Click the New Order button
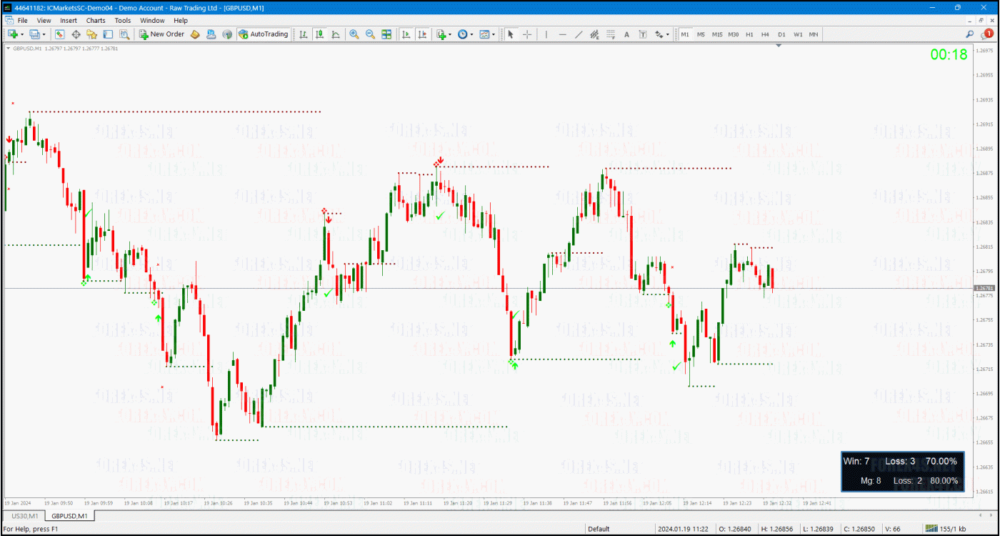The height and width of the screenshot is (536, 1000). tap(162, 34)
